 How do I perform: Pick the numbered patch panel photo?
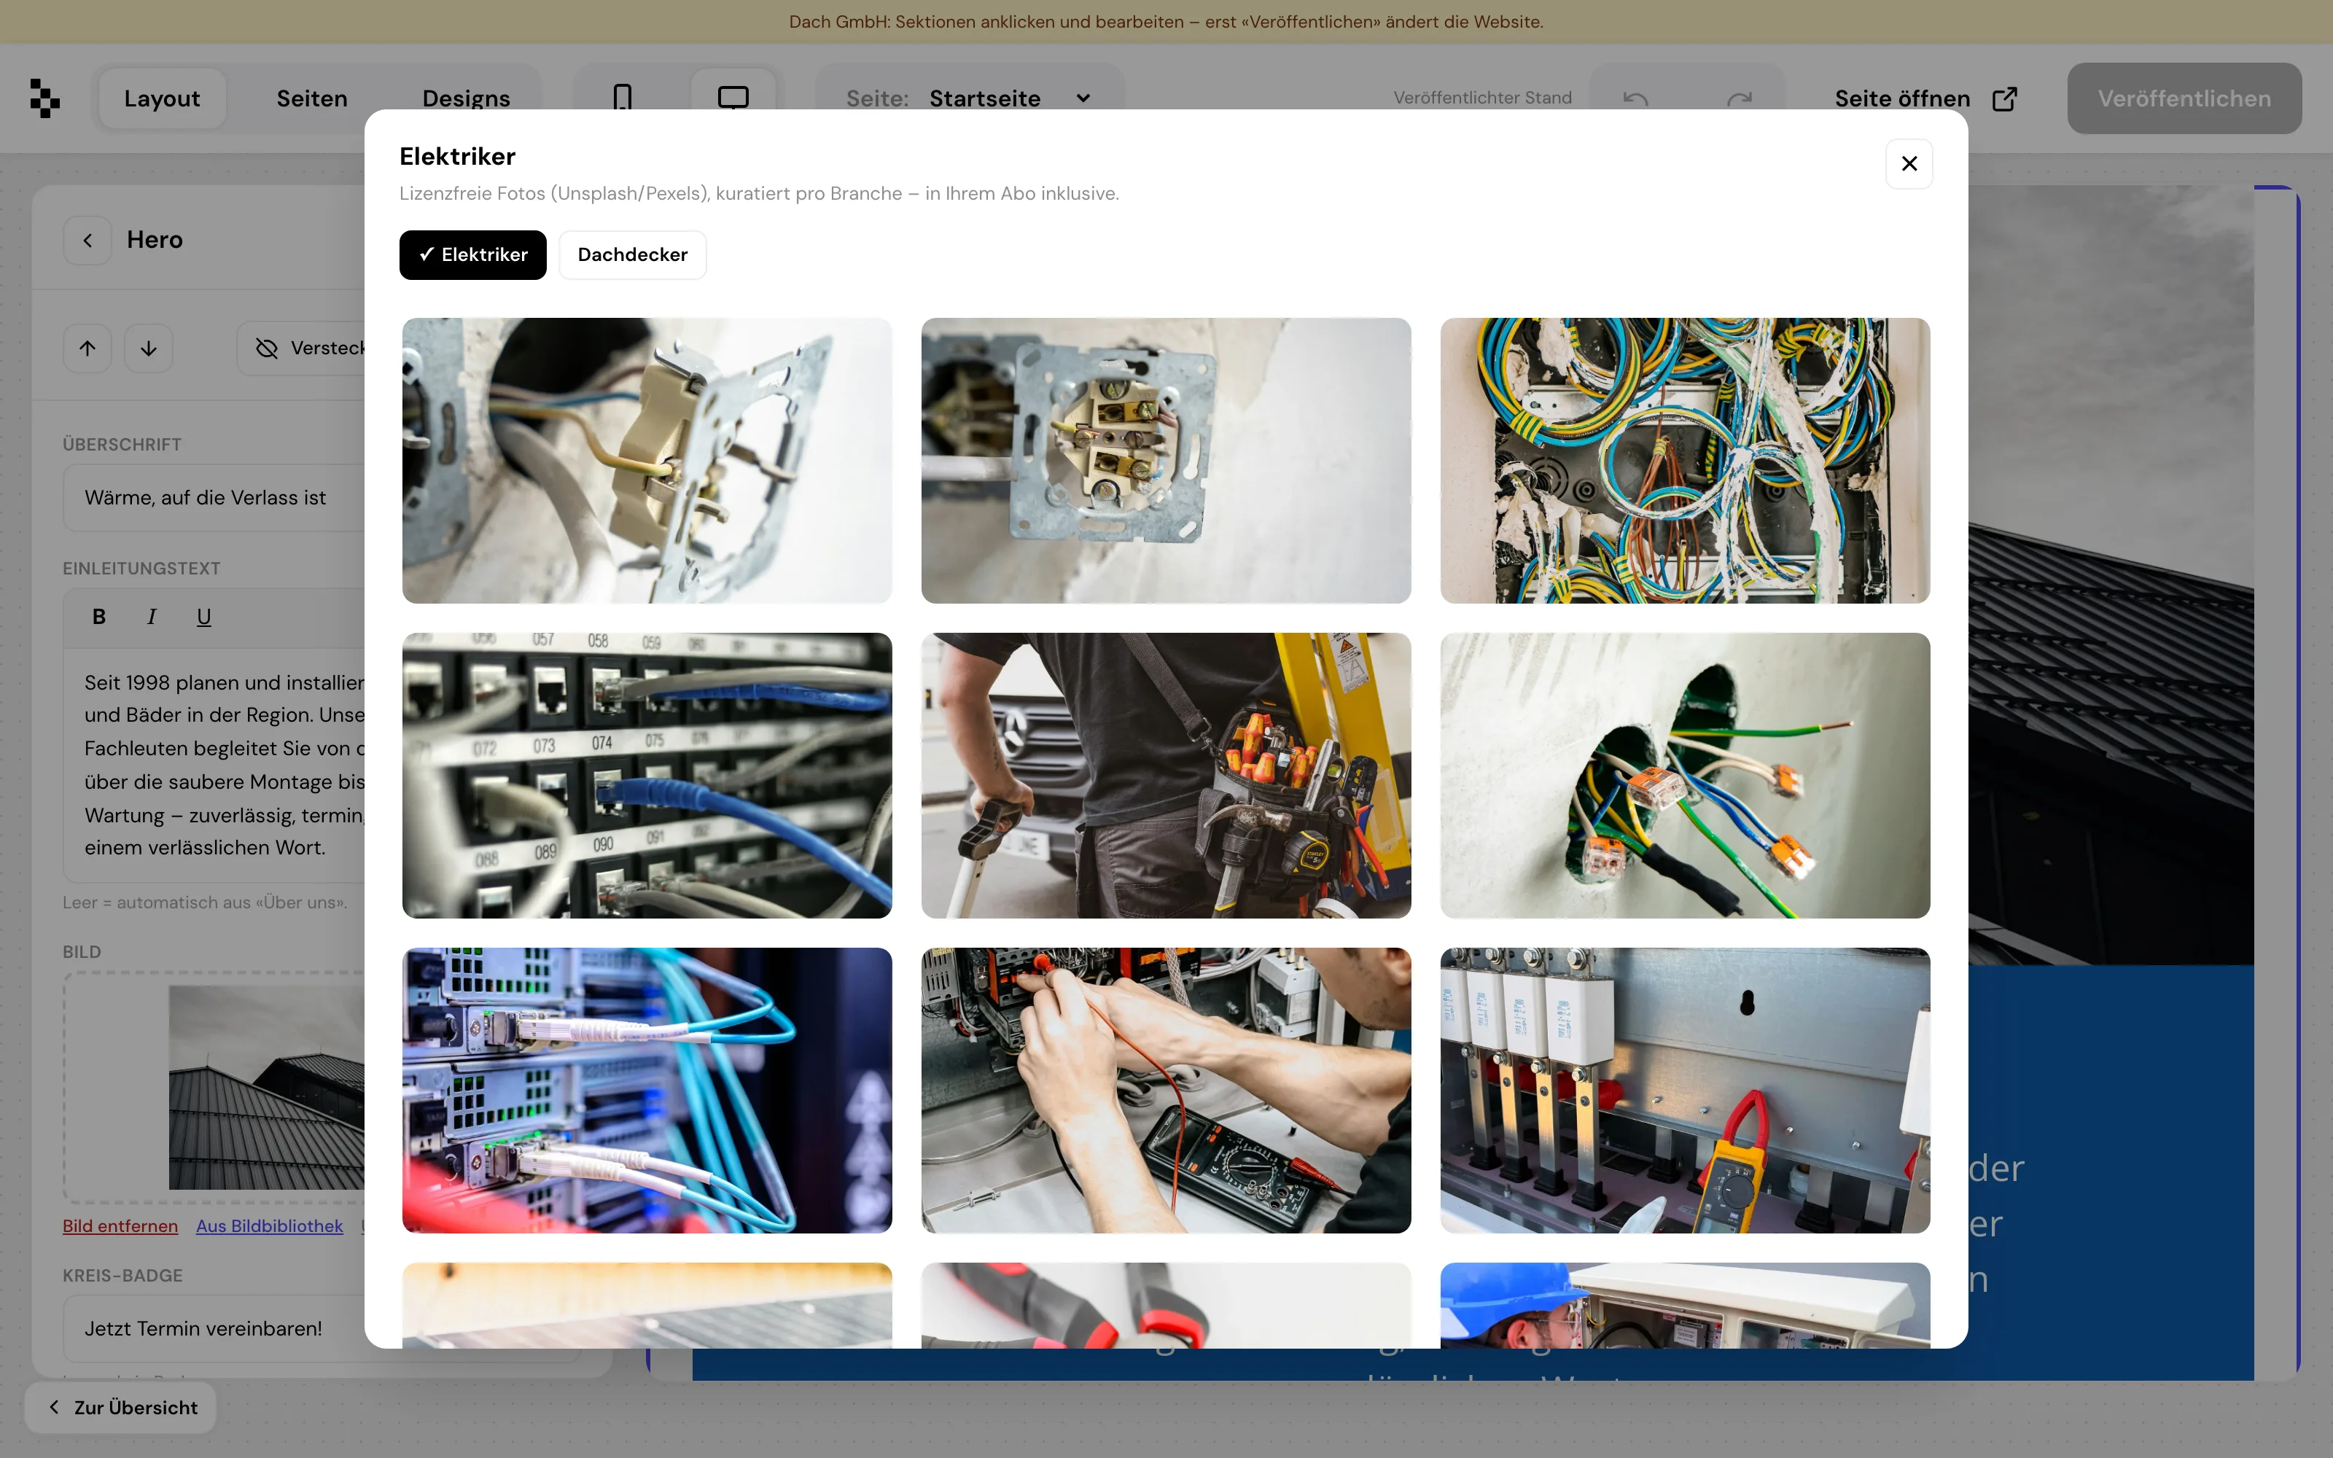click(647, 775)
